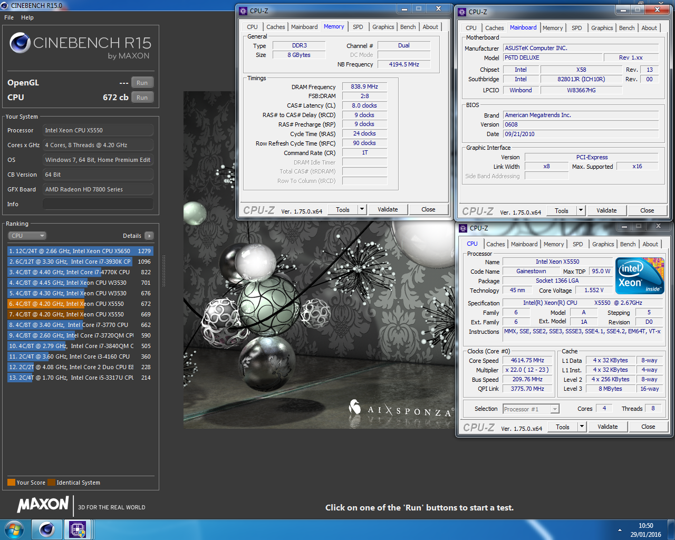Viewport: 675px width, 540px height.
Task: Click the CPU-Z title icon in Memory window
Action: tap(243, 11)
